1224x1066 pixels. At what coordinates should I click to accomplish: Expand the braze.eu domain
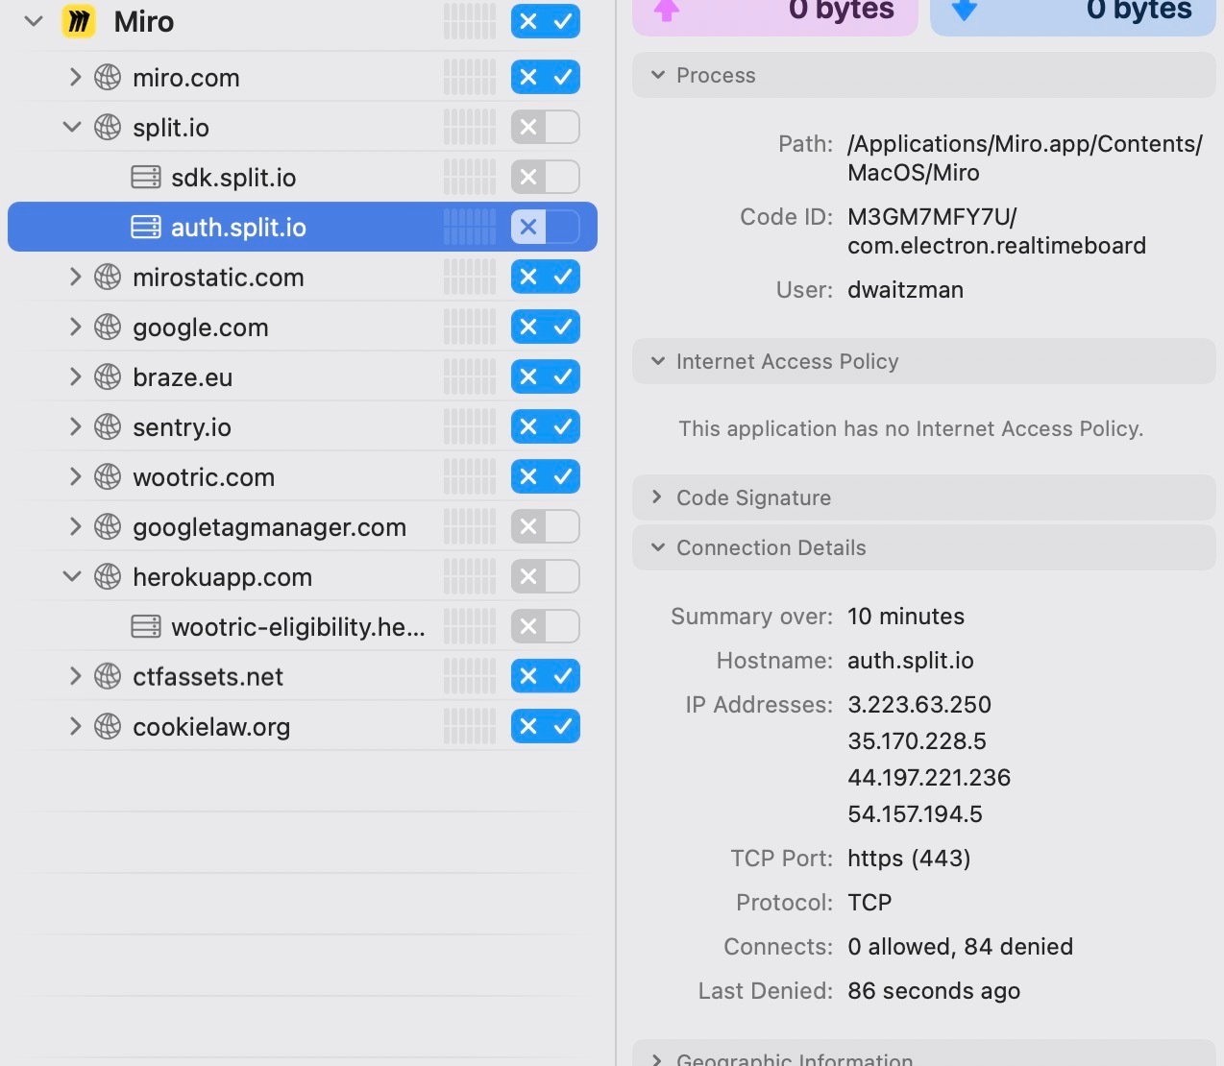pos(75,376)
